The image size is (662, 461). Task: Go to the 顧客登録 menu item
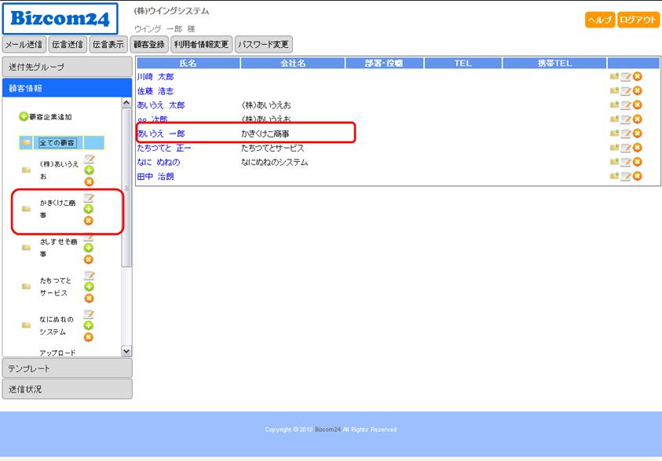[x=149, y=45]
